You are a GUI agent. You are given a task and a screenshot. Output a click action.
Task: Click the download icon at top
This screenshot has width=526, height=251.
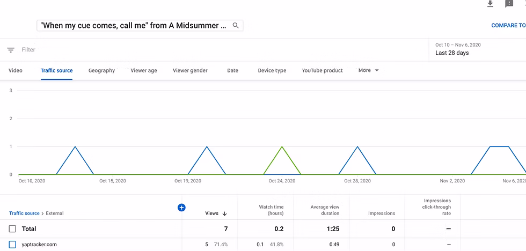[490, 4]
